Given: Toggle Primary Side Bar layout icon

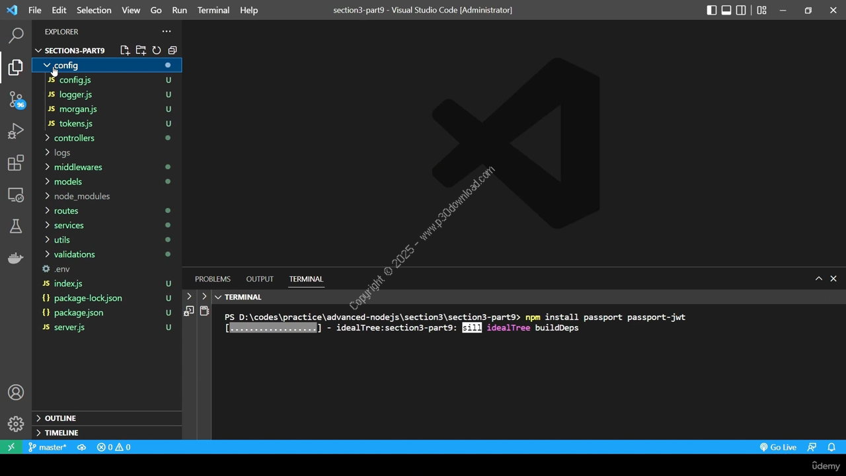Looking at the screenshot, I should (x=712, y=10).
